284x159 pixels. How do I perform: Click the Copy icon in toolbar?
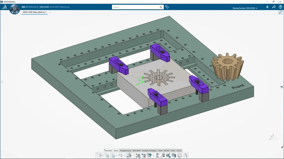pyautogui.click(x=107, y=156)
